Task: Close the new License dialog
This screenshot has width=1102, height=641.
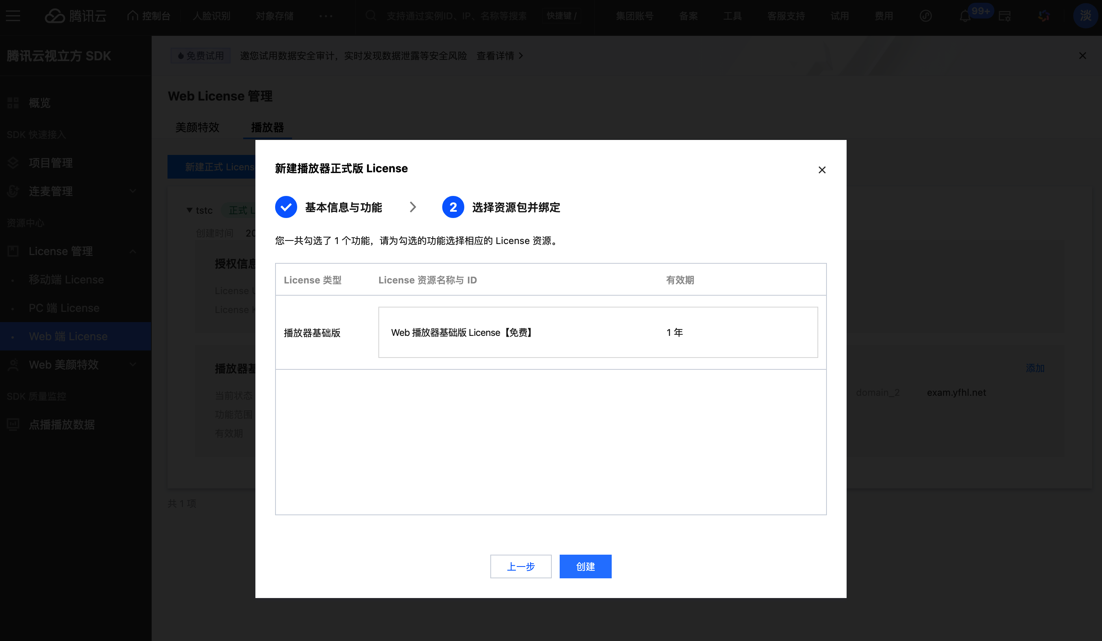Action: point(822,170)
